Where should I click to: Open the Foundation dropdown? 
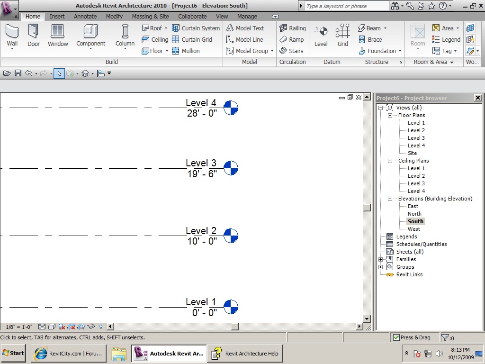click(x=400, y=51)
